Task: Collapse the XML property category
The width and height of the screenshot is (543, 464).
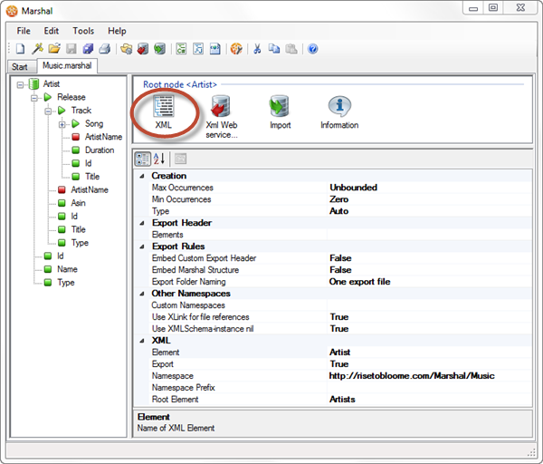Action: 142,341
